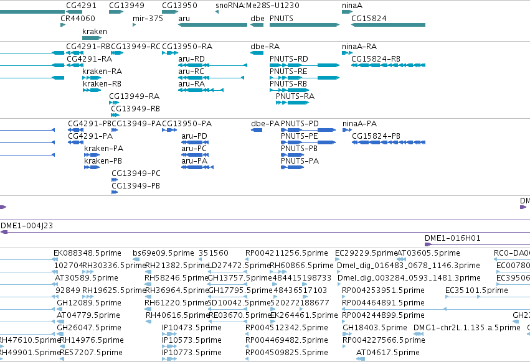Select the CG13949-RB transcript

coord(115,115)
